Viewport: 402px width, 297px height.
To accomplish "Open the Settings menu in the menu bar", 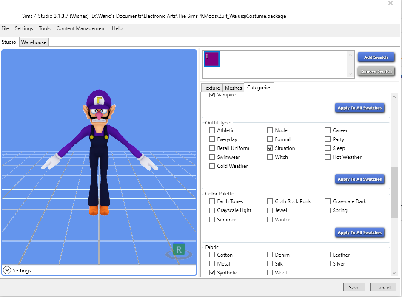I will tap(24, 28).
